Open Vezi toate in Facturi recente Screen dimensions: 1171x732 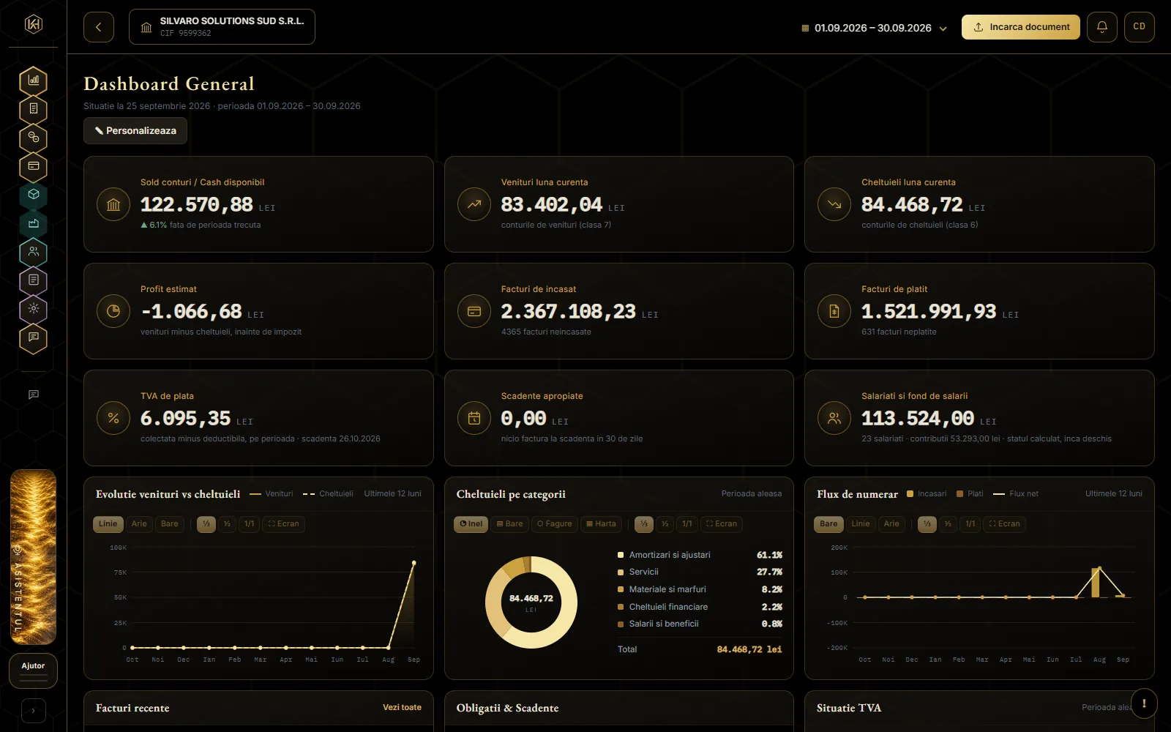click(x=402, y=708)
